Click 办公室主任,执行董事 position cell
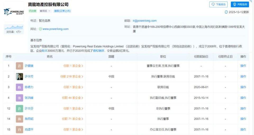The width and height of the screenshot is (254, 135). (x=163, y=129)
